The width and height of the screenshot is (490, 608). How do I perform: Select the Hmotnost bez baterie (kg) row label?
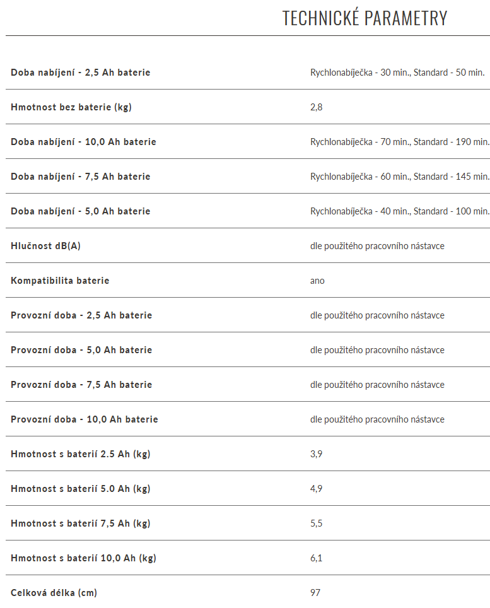point(71,107)
